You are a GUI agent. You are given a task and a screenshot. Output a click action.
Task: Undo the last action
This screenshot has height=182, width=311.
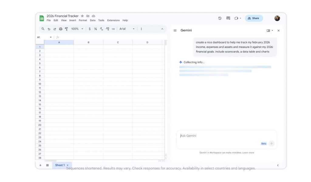[x=49, y=29]
